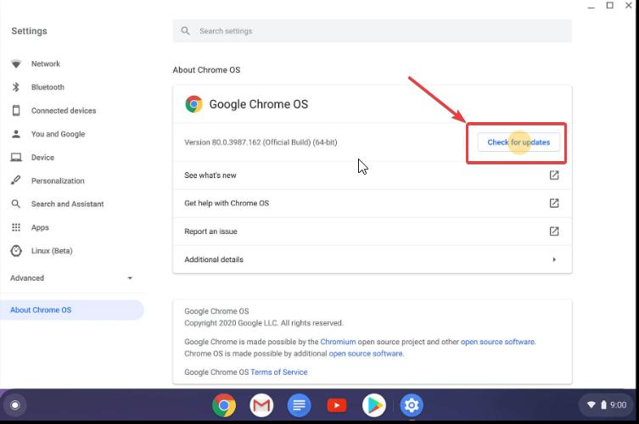Go to Search and Assistant section
The width and height of the screenshot is (639, 424).
[x=67, y=204]
